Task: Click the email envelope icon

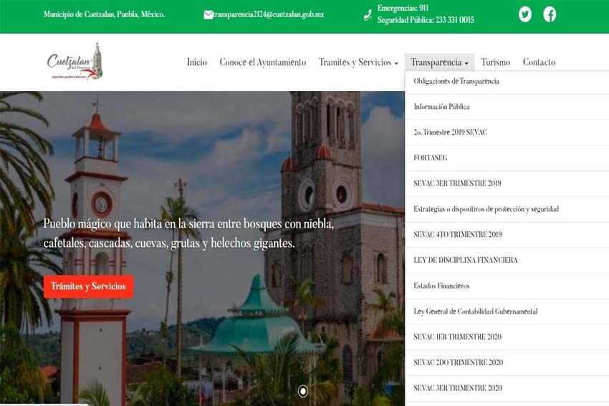Action: 208,14
